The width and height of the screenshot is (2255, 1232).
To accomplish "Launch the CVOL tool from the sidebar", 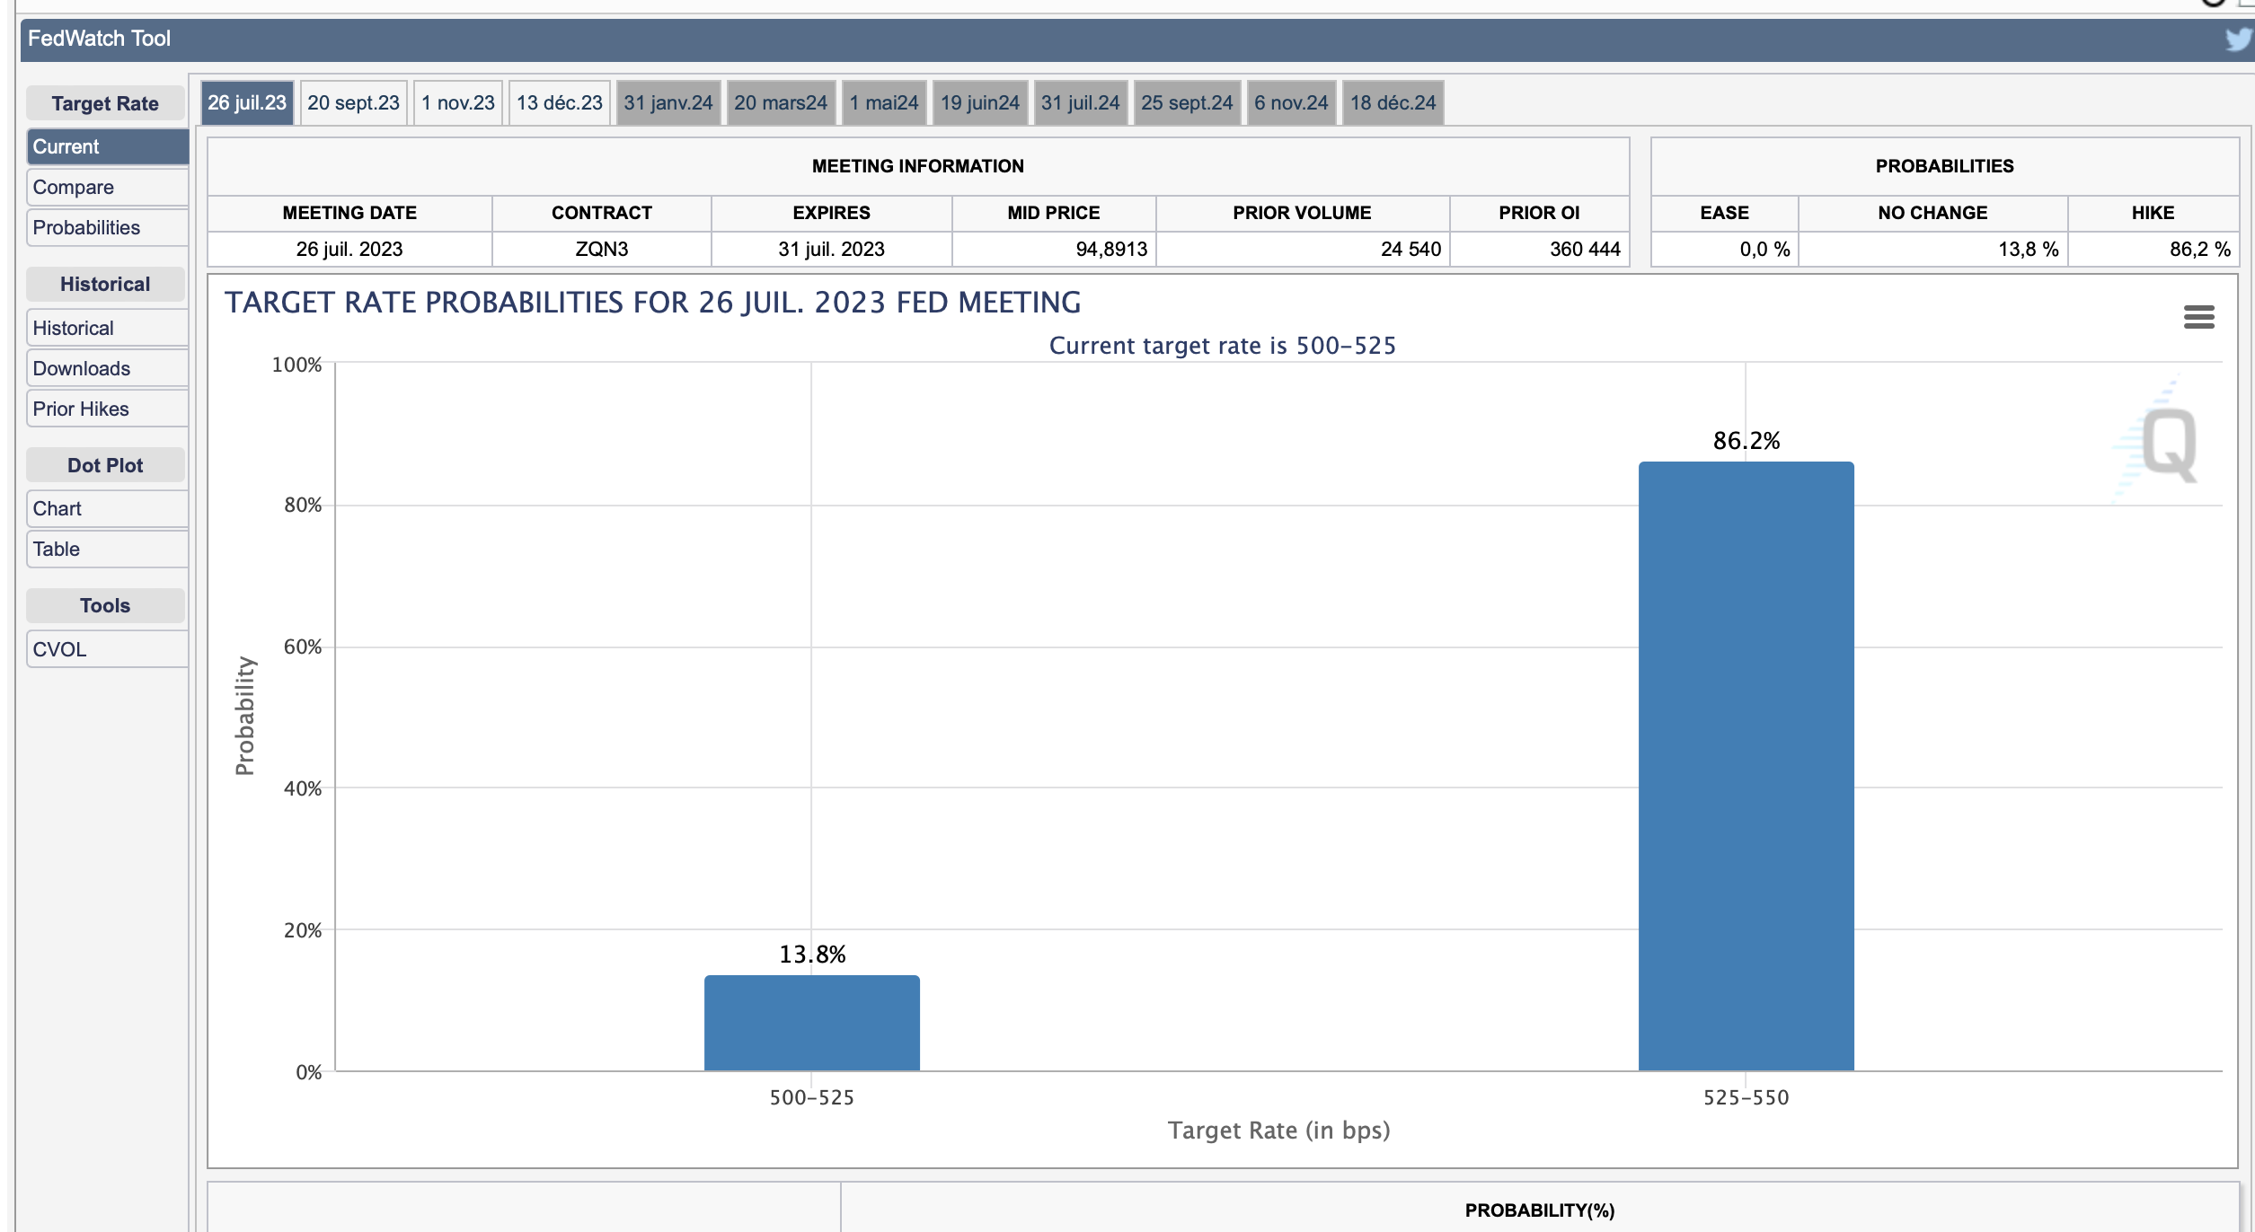I will coord(106,650).
